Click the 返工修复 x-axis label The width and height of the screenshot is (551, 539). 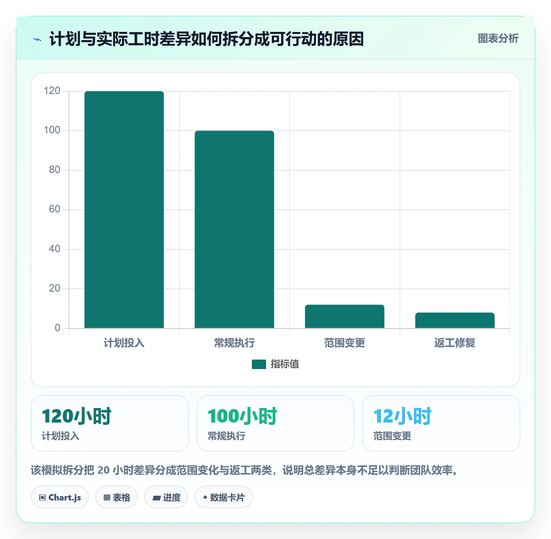click(x=455, y=343)
